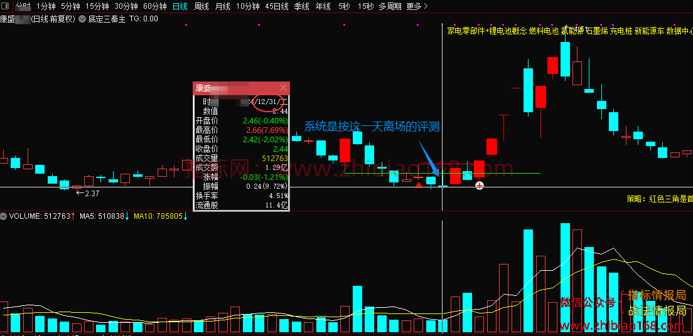Viewport: 693px width, 336px height.
Task: Click the (日线.前复权) adjustment label
Action: click(52, 19)
